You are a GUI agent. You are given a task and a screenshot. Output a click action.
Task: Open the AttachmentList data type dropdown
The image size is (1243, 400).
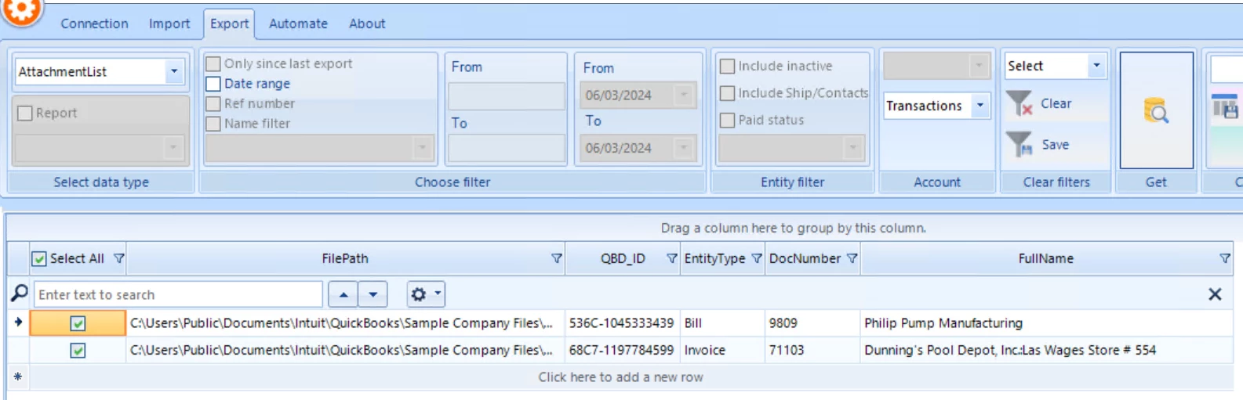coord(174,71)
